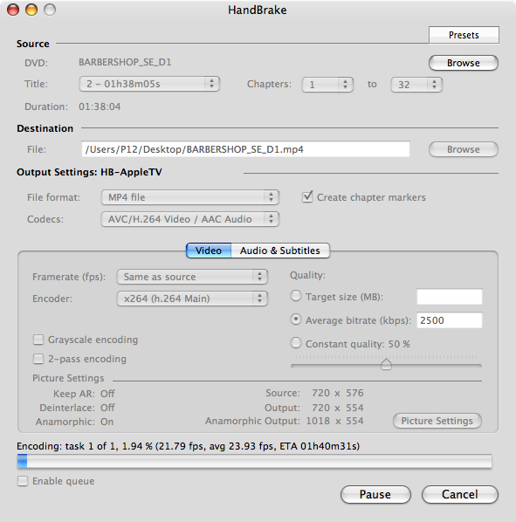516x522 pixels.
Task: Click the Anamorphic Output 1018 x 554 value
Action: (x=334, y=421)
